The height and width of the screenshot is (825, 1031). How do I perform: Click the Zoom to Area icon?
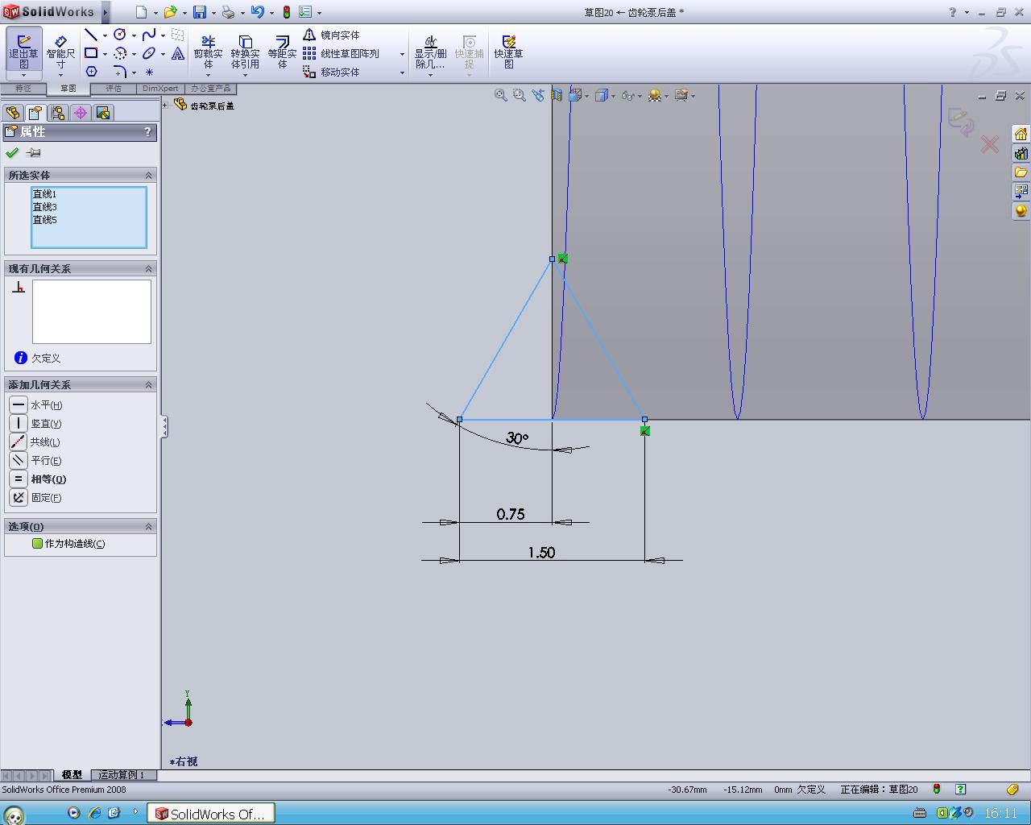pos(519,95)
